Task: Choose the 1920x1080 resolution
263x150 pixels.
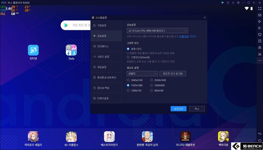Action: 128,85
